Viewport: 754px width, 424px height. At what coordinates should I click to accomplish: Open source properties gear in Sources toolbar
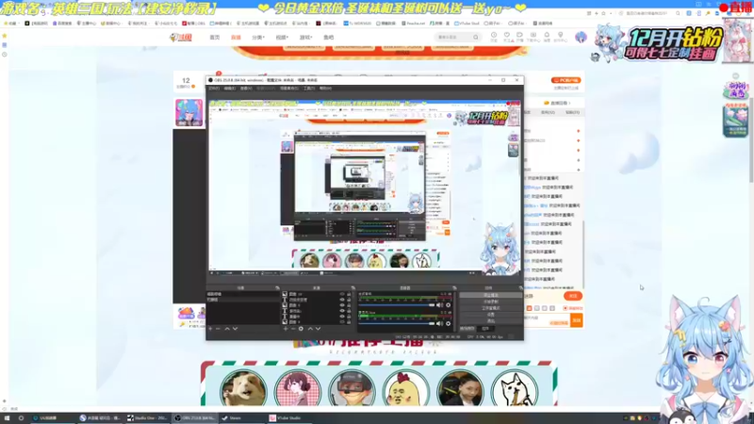301,328
